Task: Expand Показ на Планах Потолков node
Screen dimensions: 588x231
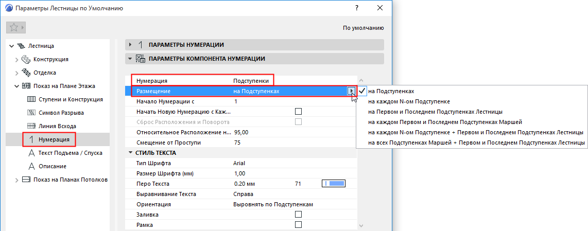Action: coord(17,180)
